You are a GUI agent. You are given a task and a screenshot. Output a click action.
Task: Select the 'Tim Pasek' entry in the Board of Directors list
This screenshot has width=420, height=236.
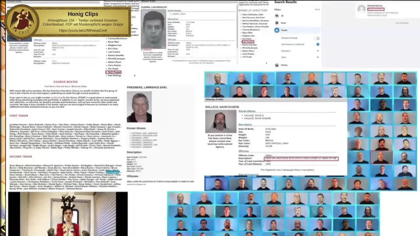click(x=247, y=57)
